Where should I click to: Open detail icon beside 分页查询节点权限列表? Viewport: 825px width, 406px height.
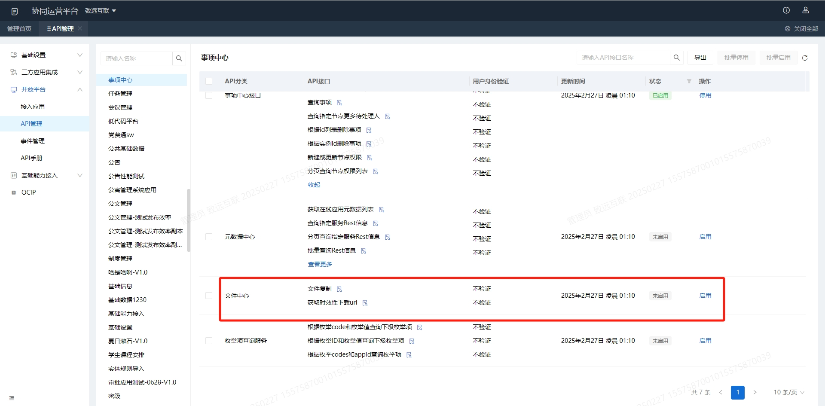(x=376, y=171)
